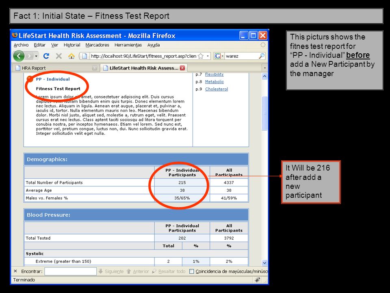Viewport: 390px width, 293px height.
Task: Close the LifeStart Health Risk tab
Action: click(x=182, y=68)
